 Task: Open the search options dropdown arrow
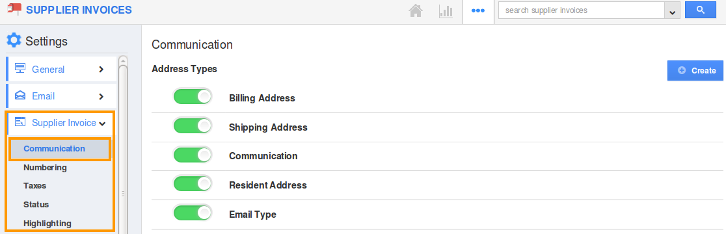(672, 10)
